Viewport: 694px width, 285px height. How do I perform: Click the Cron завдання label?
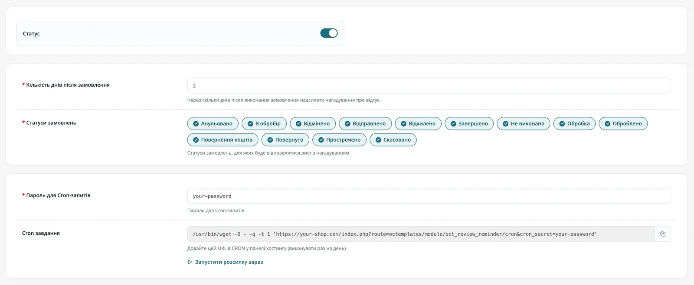click(41, 233)
